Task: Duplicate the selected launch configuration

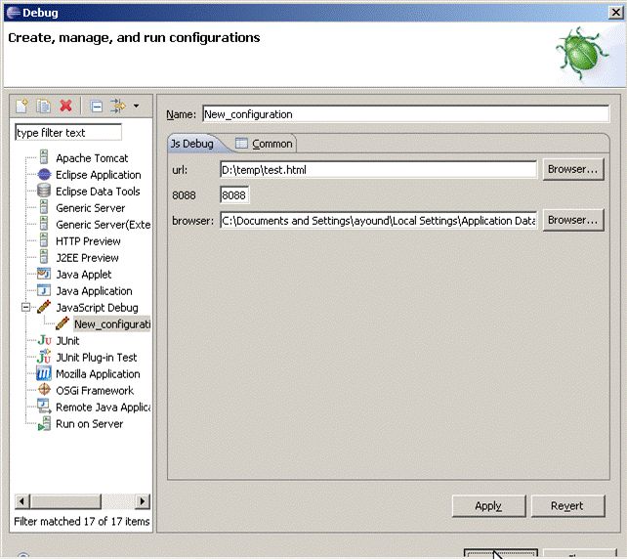Action: pyautogui.click(x=43, y=107)
